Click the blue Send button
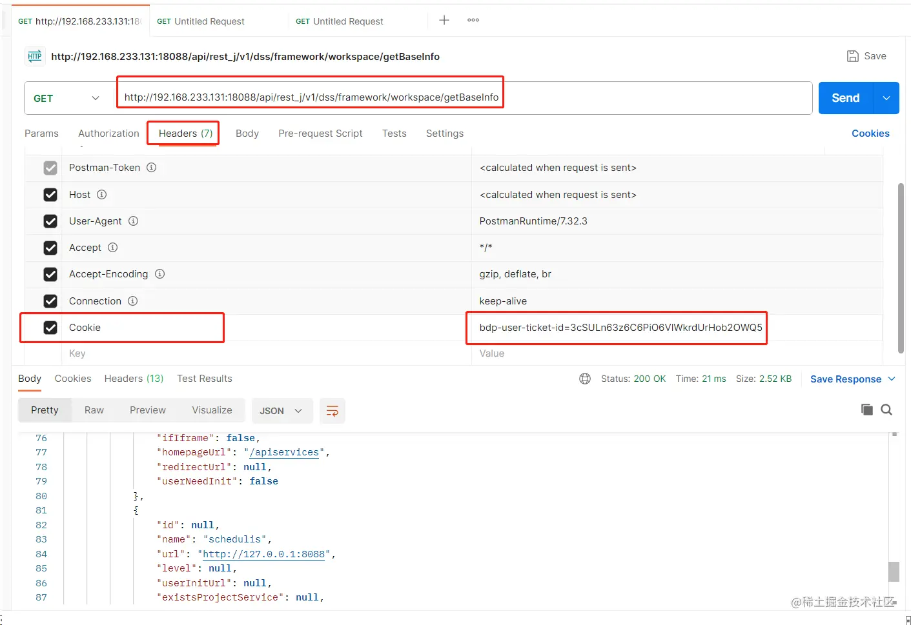Viewport: 911px width, 625px height. [x=846, y=98]
